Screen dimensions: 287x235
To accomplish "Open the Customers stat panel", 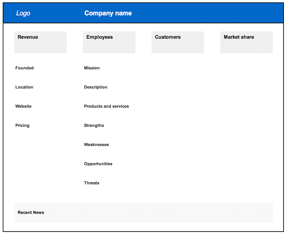I will tap(178, 42).
